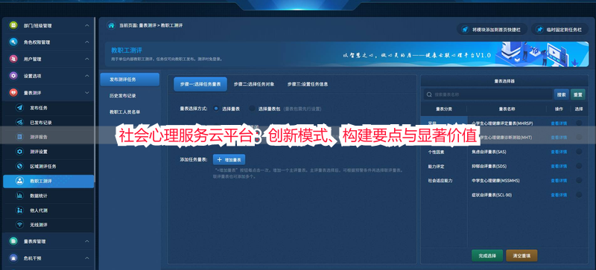Click the 危机干预 sidebar icon
Image resolution: width=596 pixels, height=270 pixels.
pyautogui.click(x=13, y=258)
